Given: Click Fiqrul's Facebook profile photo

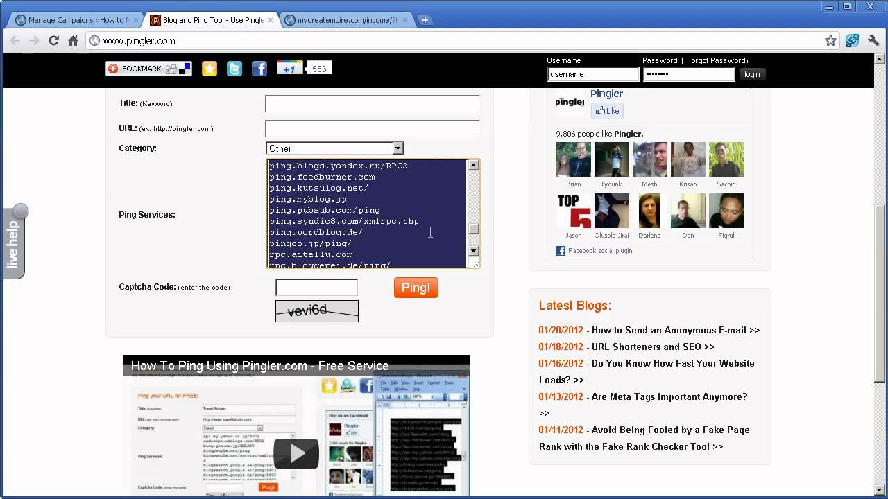Looking at the screenshot, I should click(x=726, y=211).
